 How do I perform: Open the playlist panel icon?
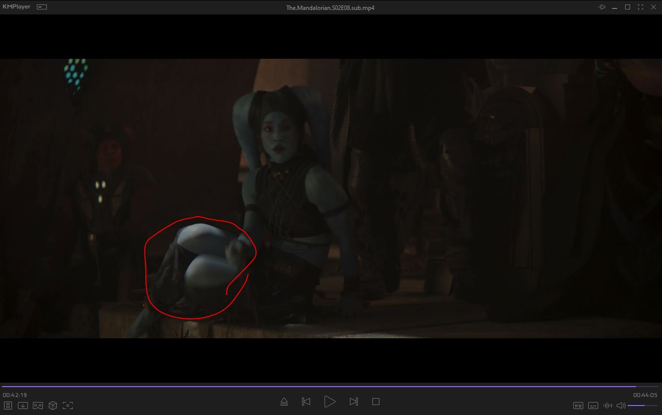7,406
